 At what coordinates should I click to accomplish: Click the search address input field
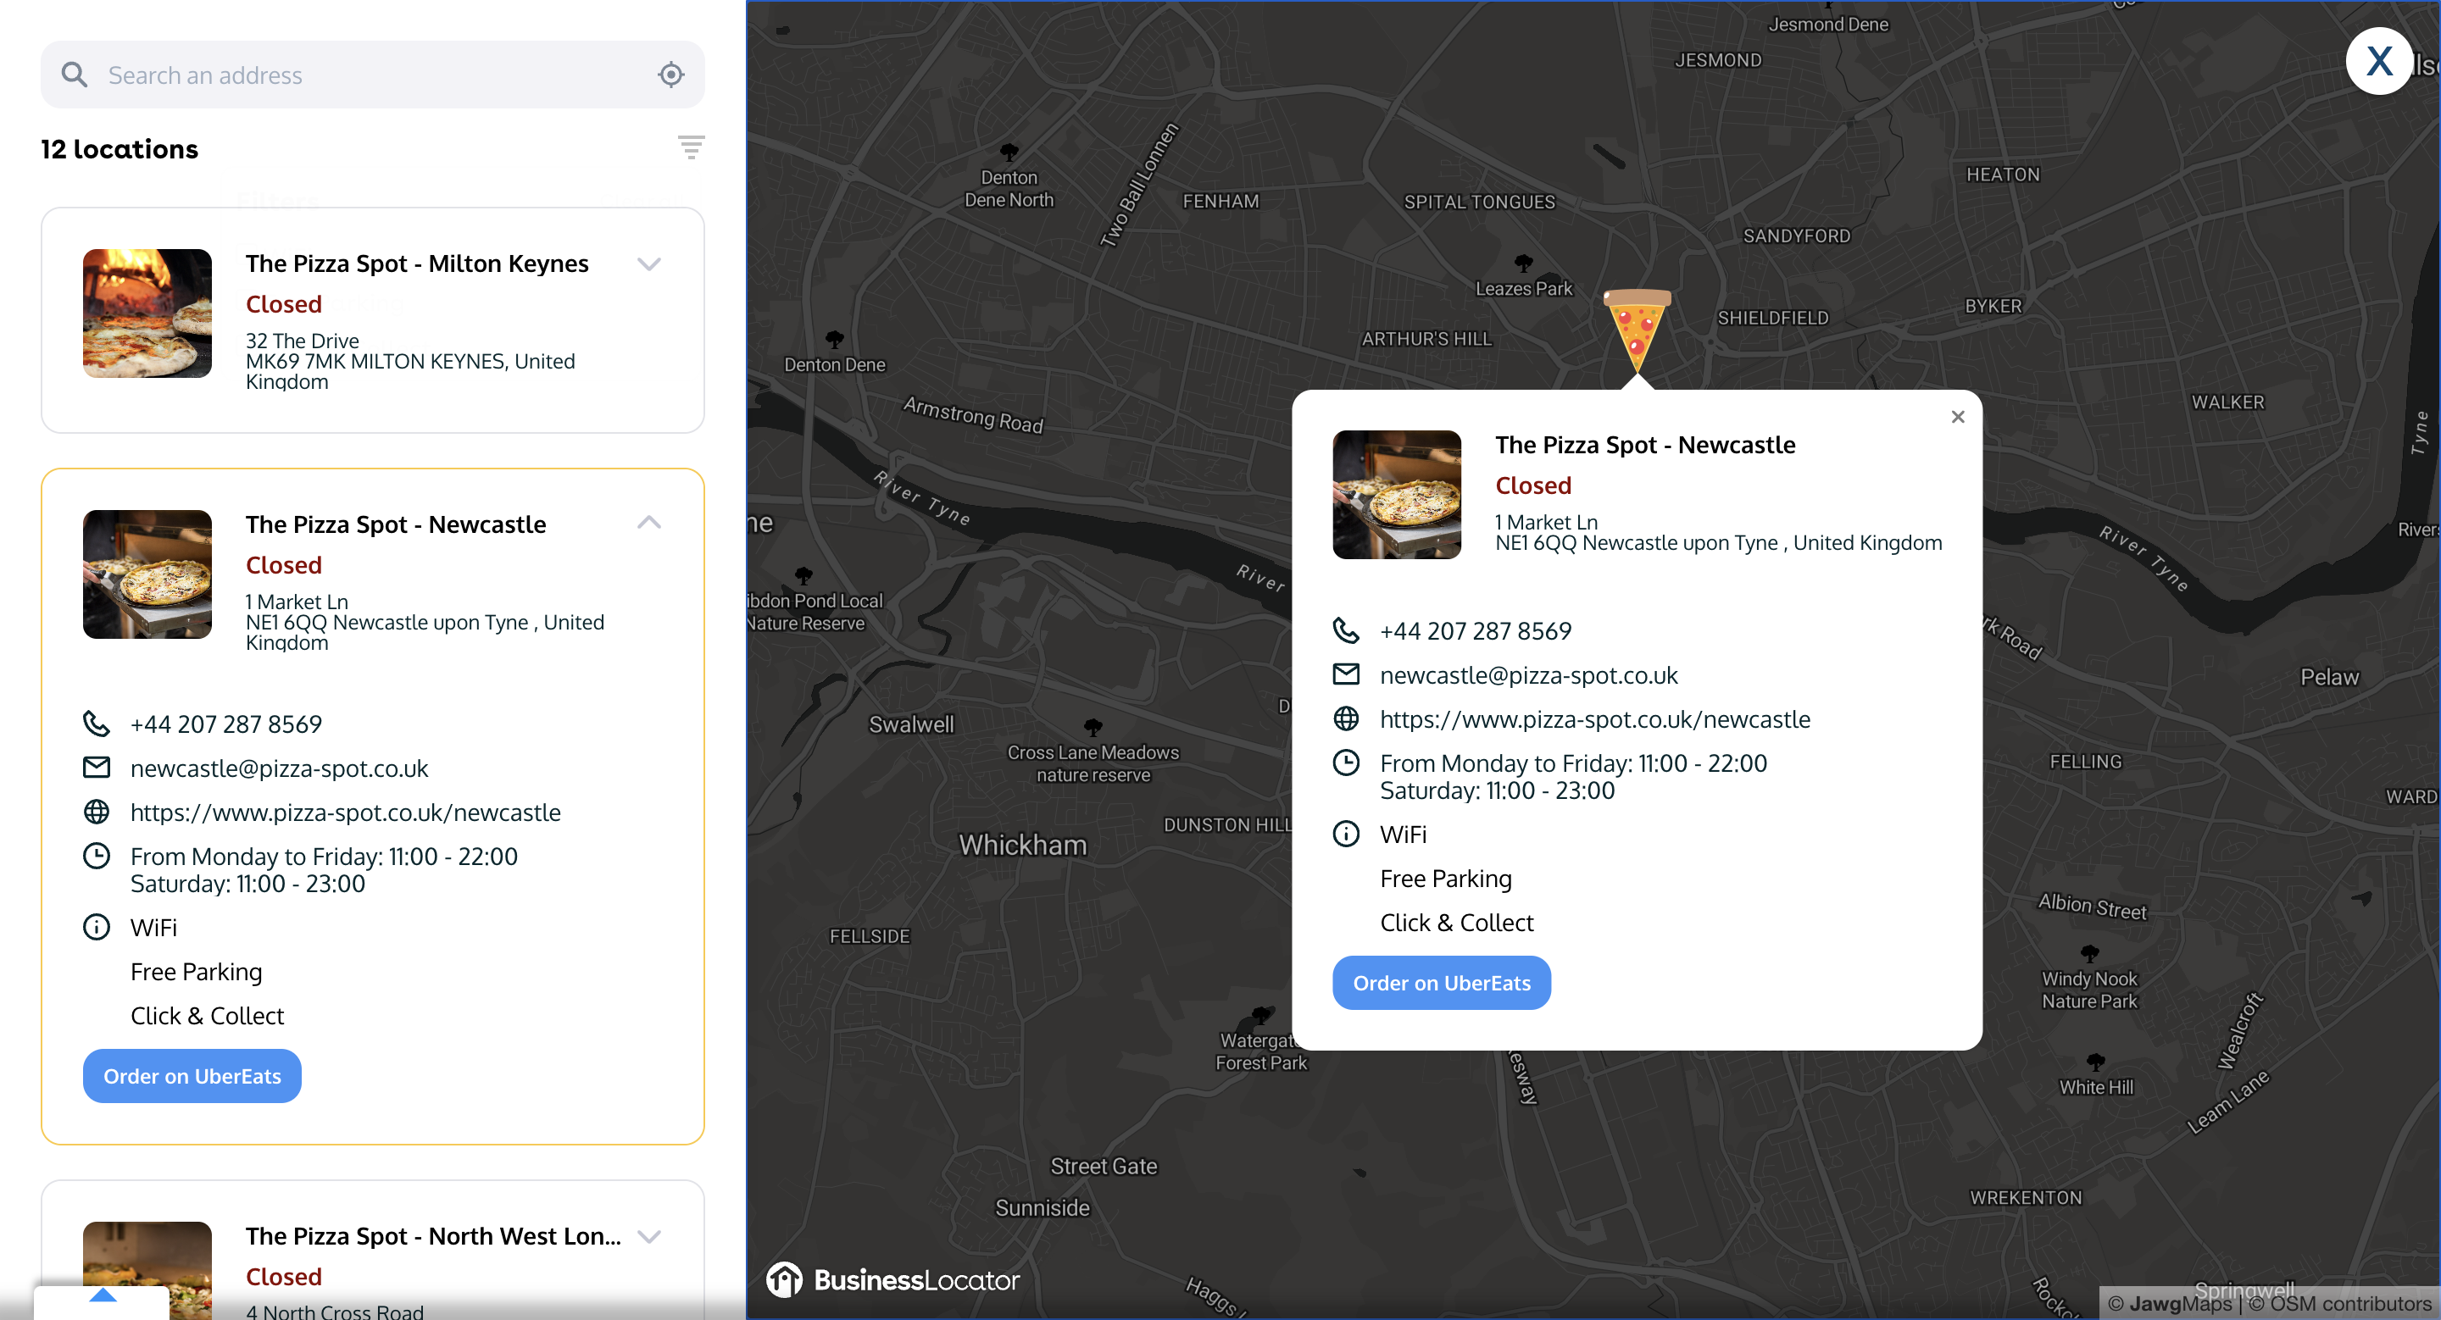370,75
